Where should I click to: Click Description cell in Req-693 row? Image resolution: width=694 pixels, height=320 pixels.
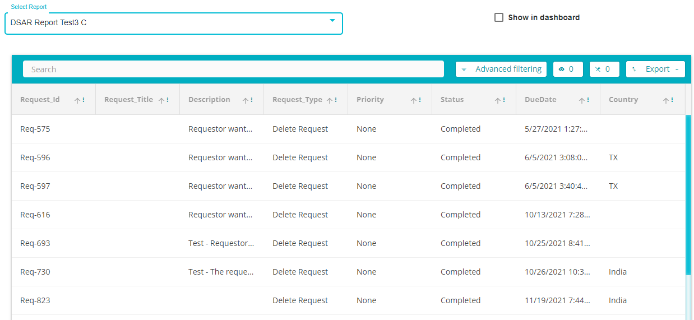coord(221,243)
